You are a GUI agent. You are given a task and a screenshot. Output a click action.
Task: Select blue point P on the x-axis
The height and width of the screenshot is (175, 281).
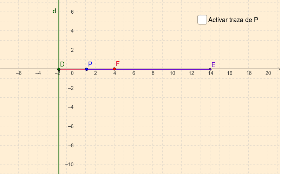pyautogui.click(x=86, y=69)
